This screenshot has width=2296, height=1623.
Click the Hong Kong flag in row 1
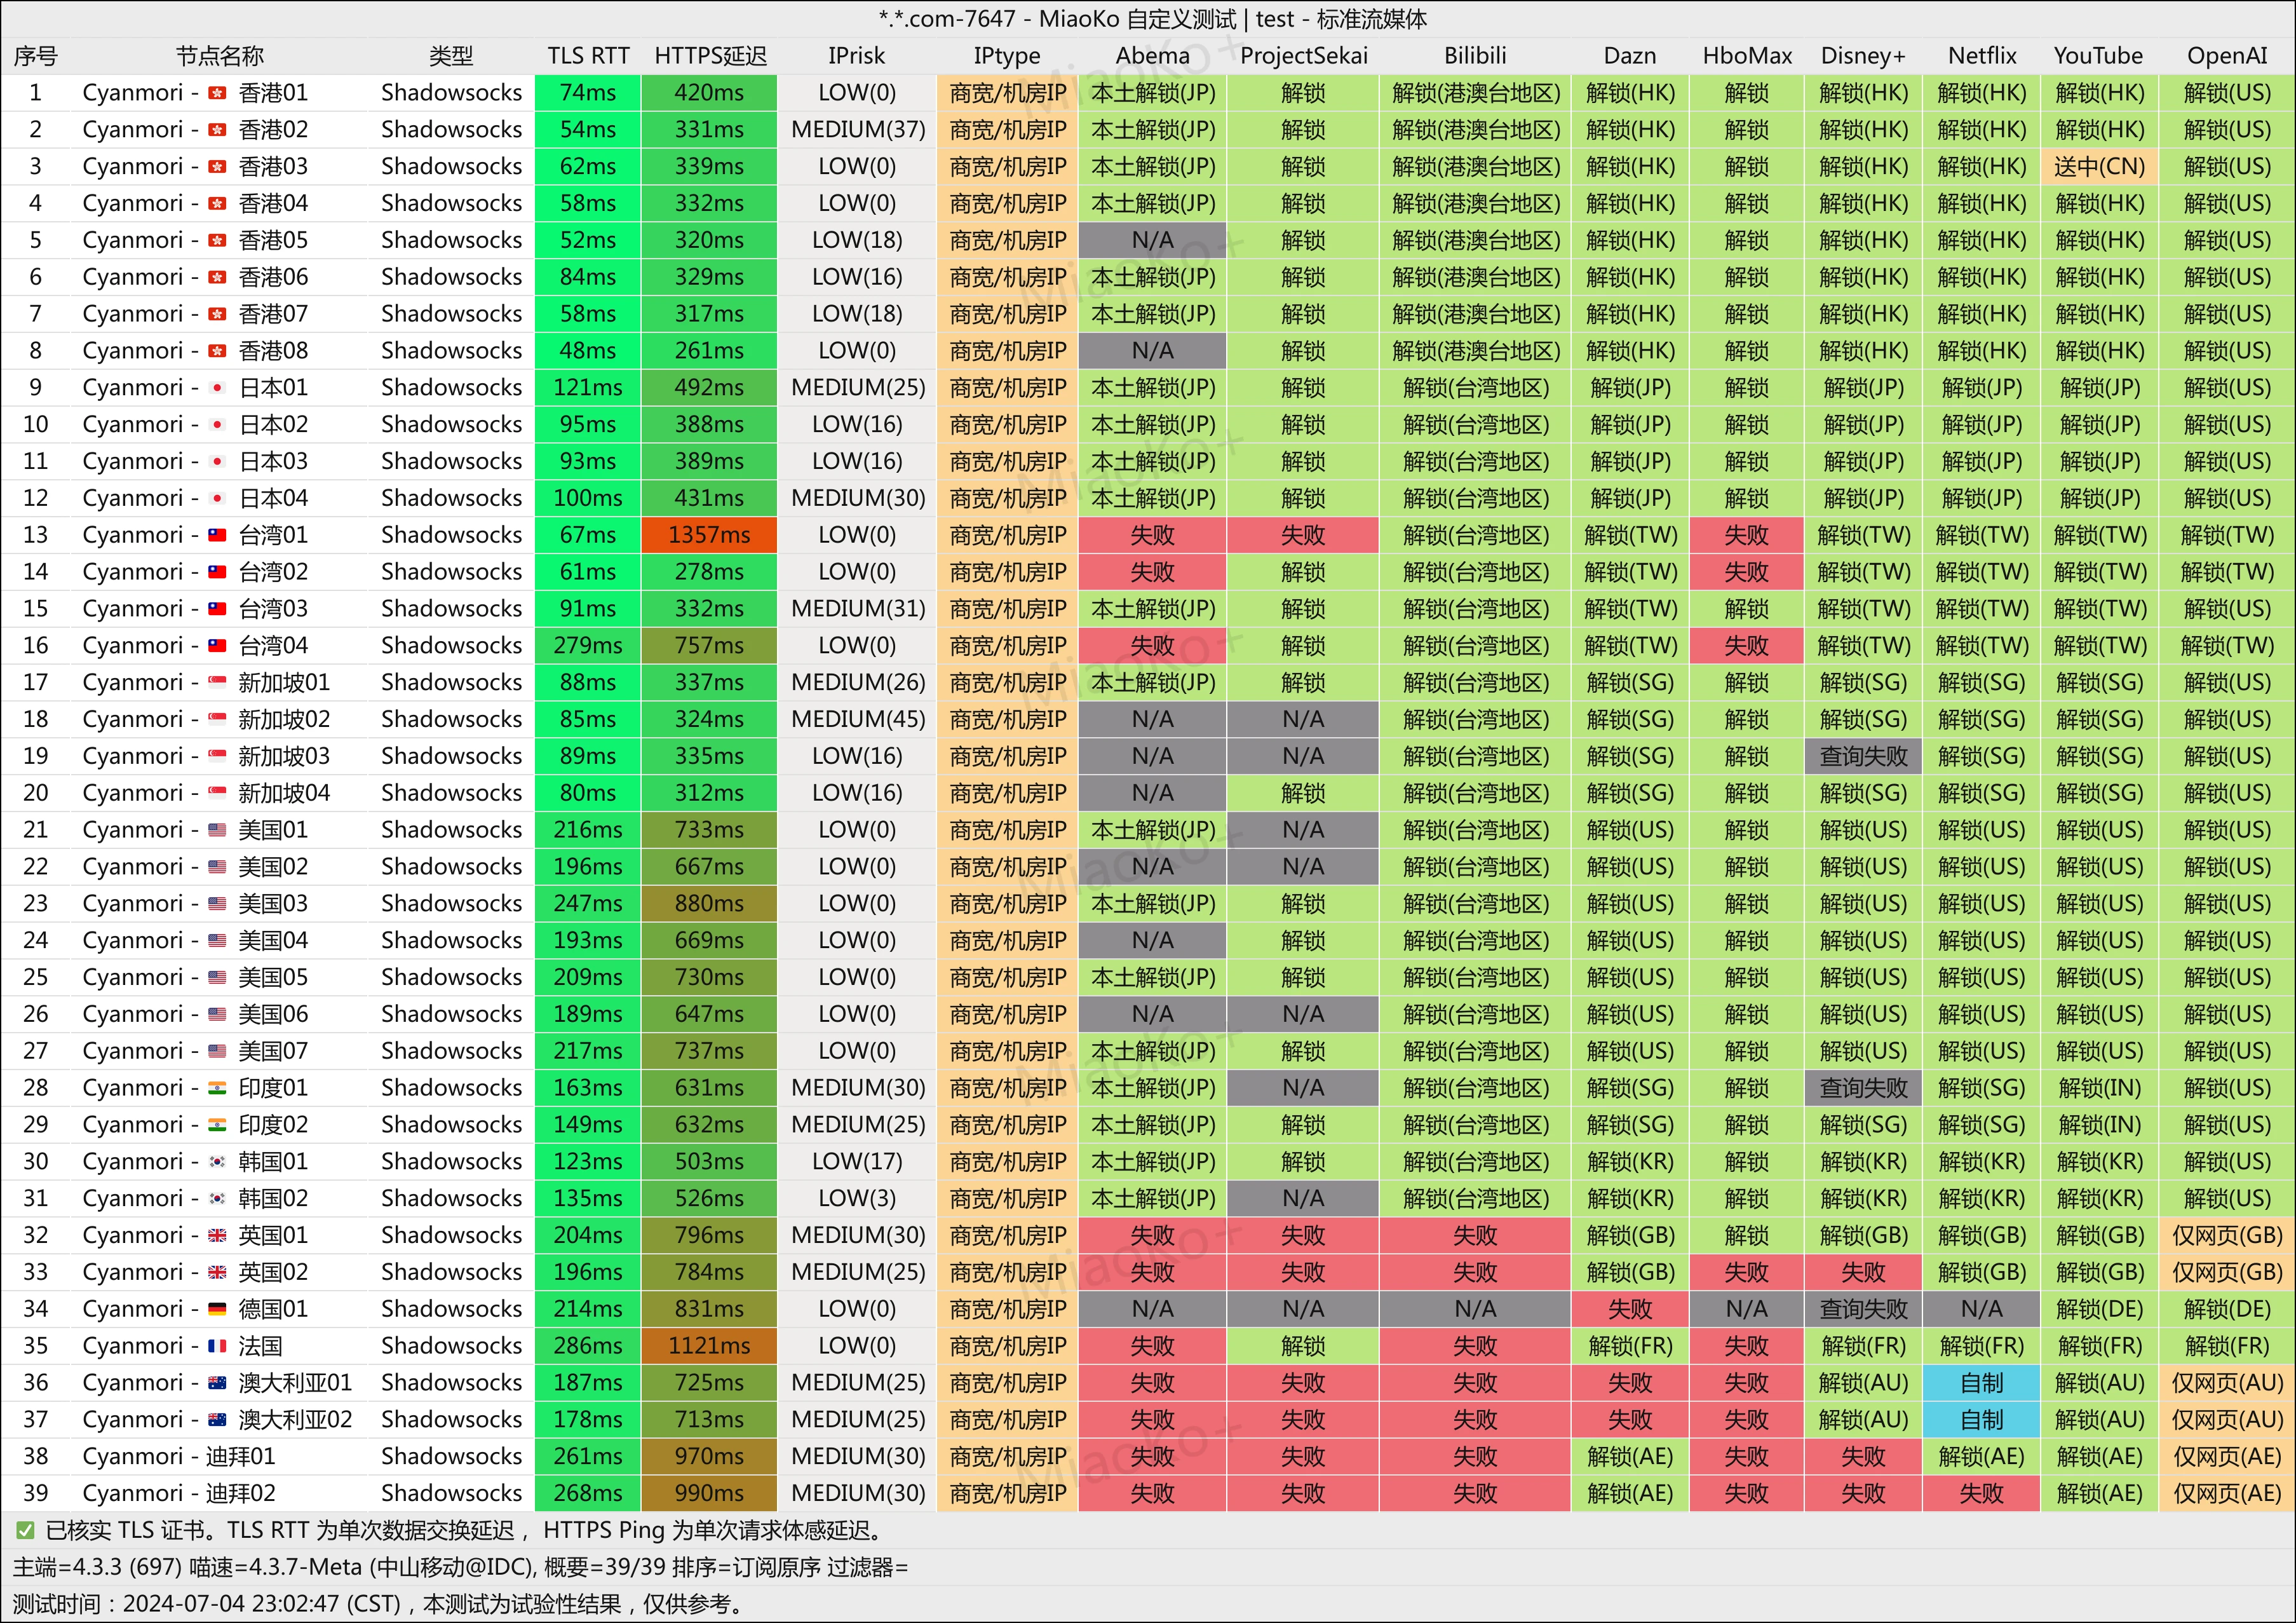[x=217, y=93]
